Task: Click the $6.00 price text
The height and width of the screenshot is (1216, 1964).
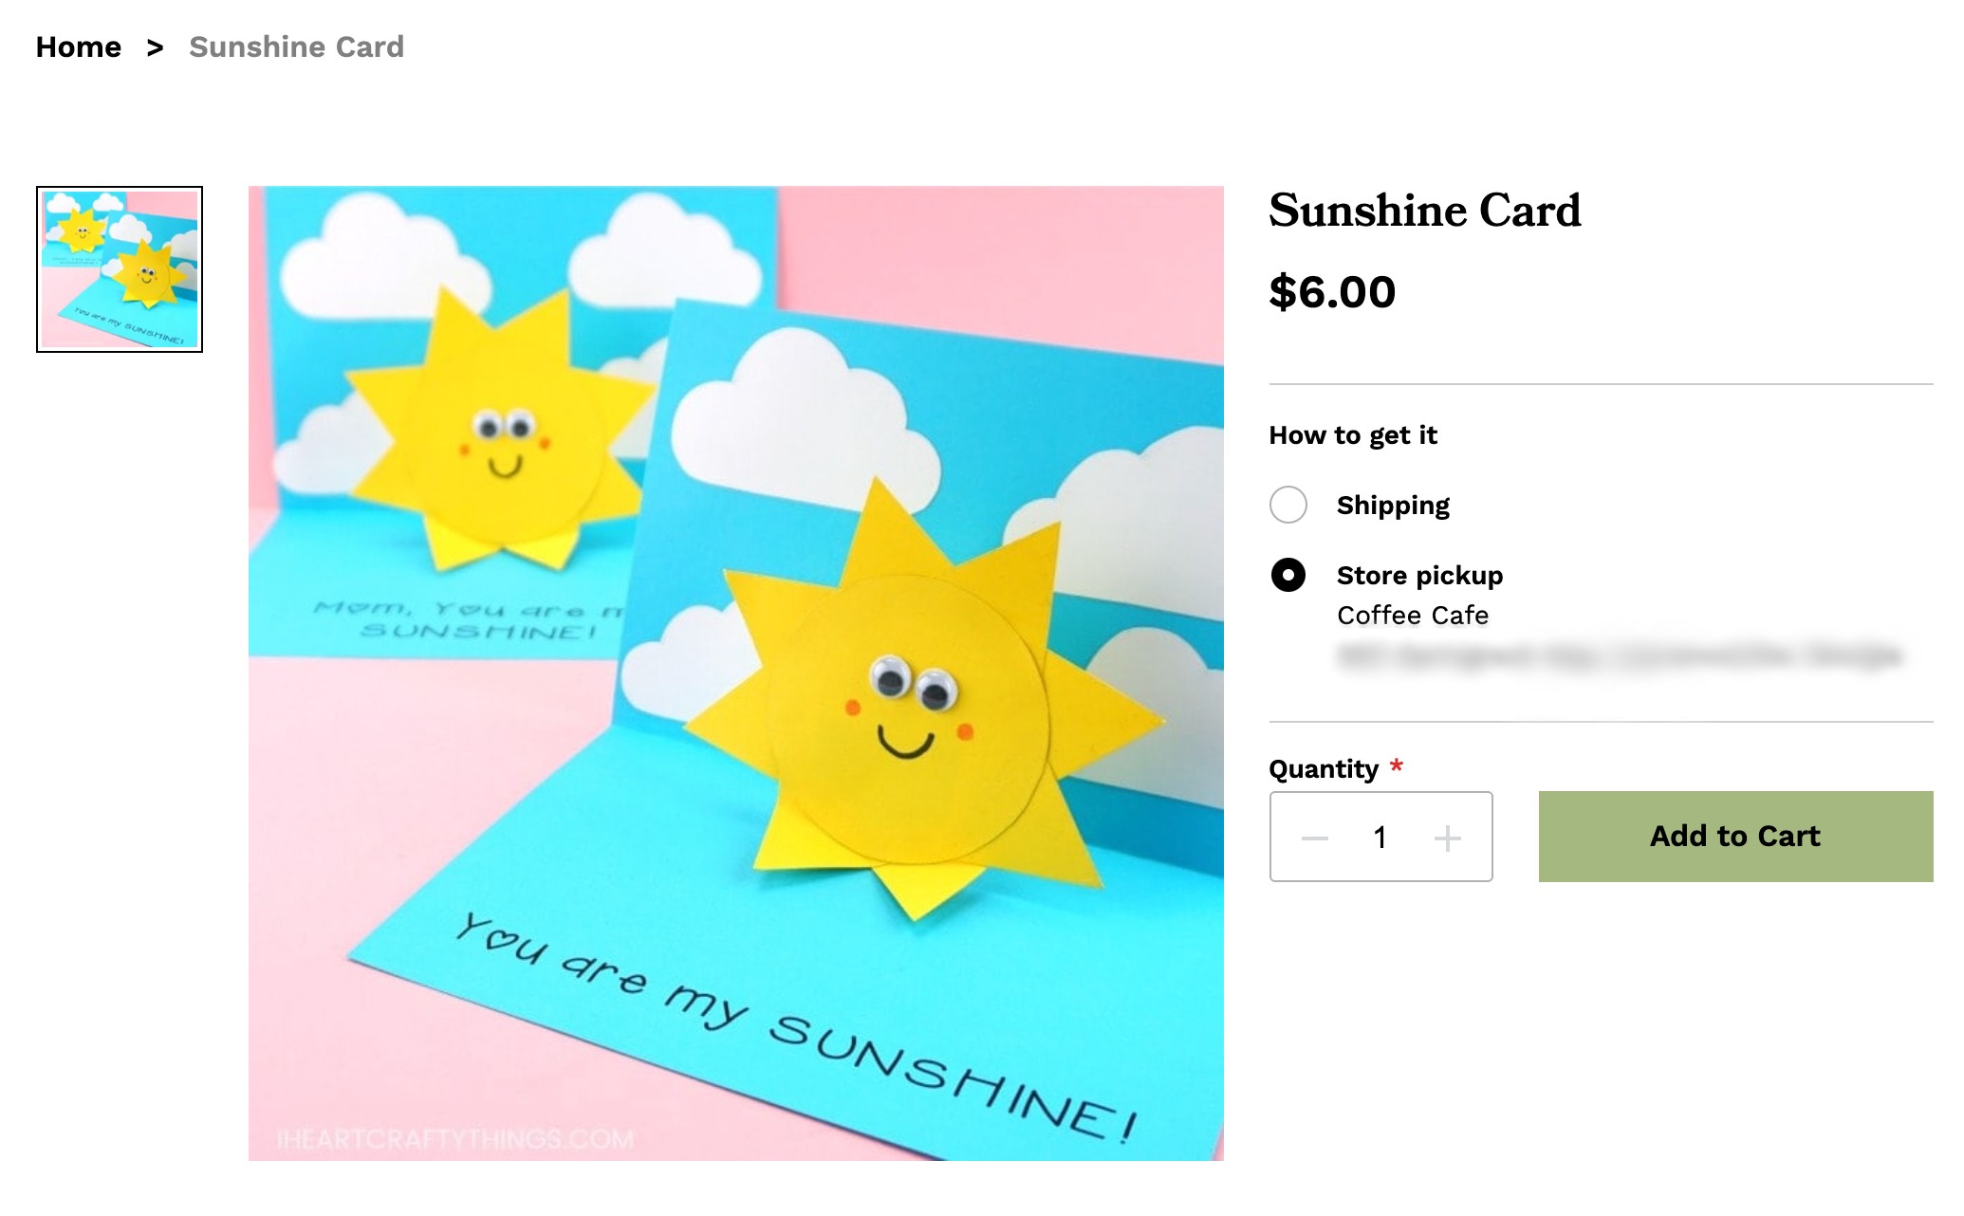Action: (1332, 292)
